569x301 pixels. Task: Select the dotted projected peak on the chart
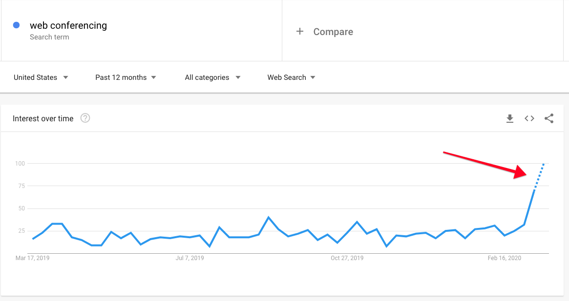[x=539, y=176]
